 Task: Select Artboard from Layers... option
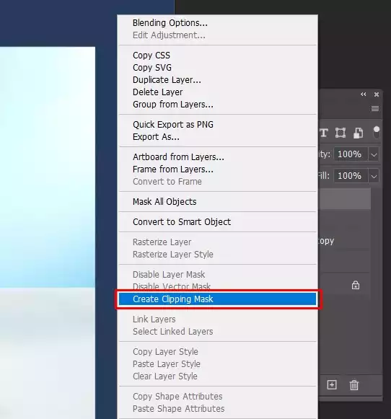(x=178, y=157)
